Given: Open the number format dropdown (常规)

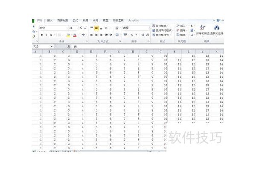Looking at the screenshot, I should coord(148,28).
